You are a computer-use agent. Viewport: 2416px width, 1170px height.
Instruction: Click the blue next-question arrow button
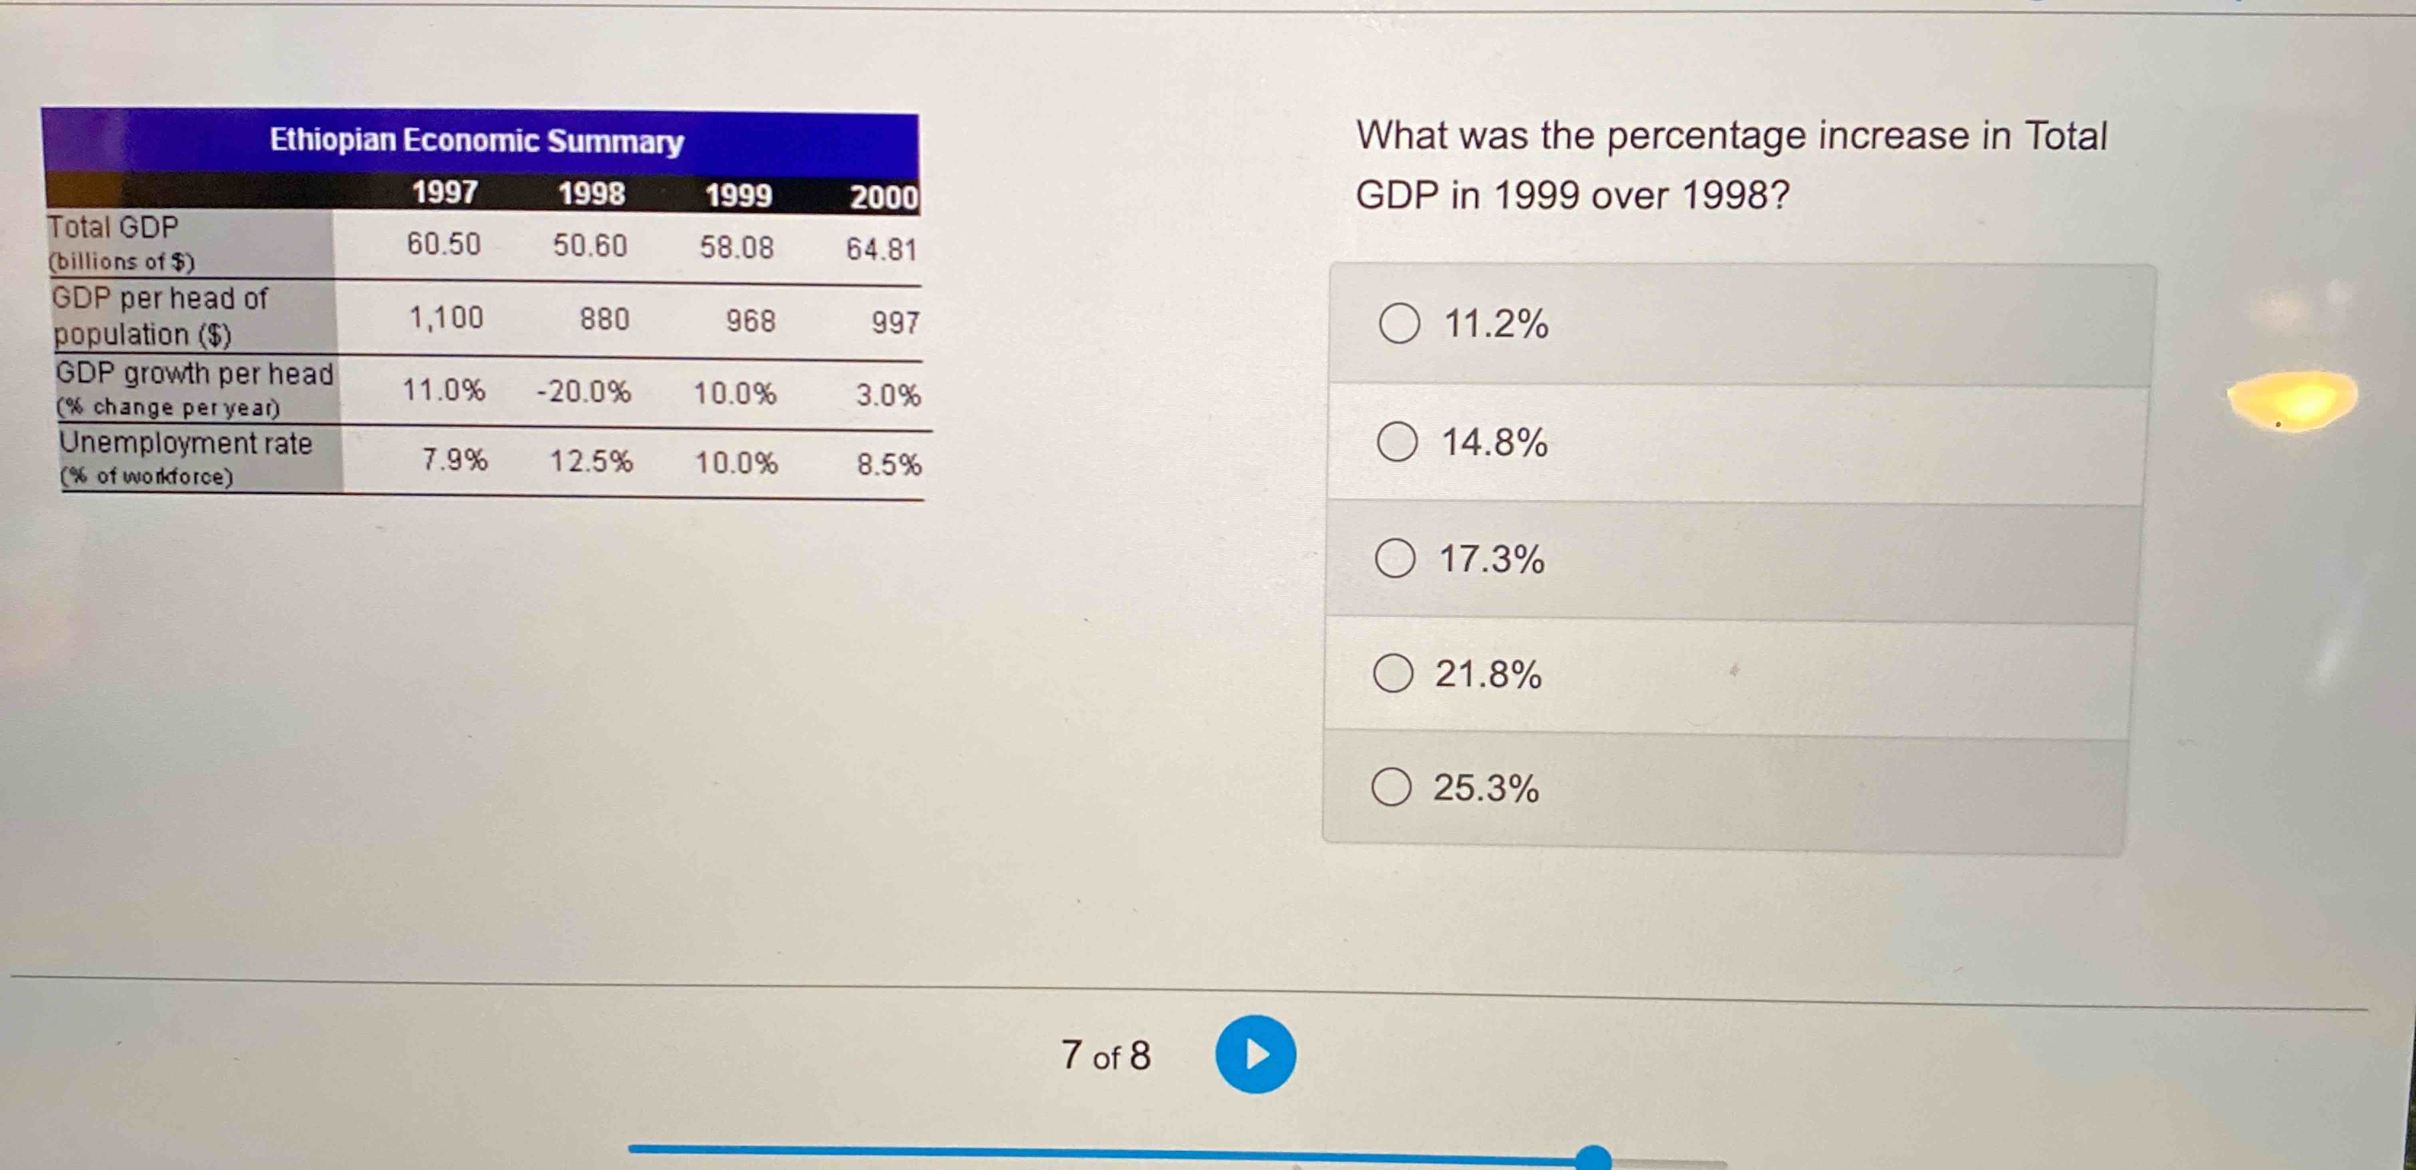tap(1256, 1053)
